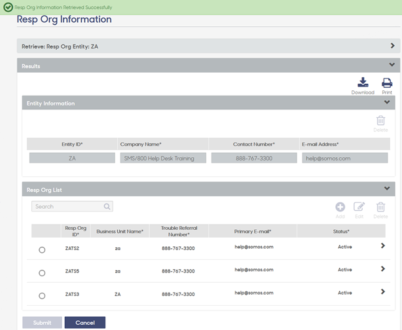Click the Download icon in Results

click(363, 82)
